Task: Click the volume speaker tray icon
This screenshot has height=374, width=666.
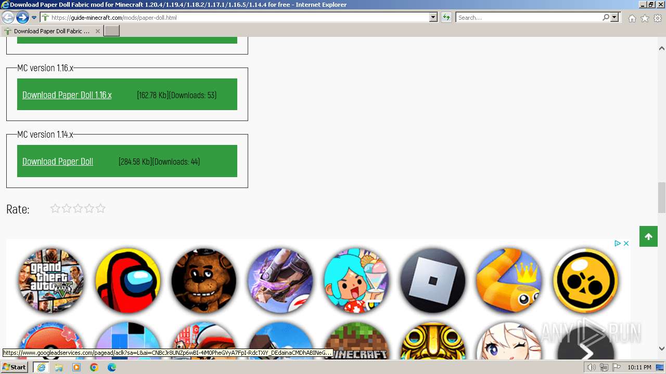Action: pos(592,367)
